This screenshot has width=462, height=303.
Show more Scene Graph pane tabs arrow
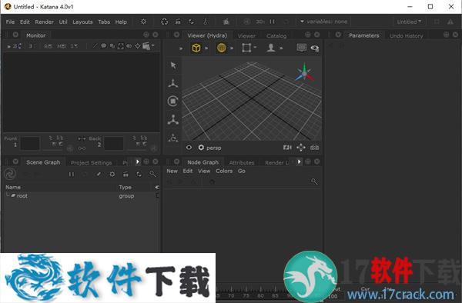(x=138, y=161)
